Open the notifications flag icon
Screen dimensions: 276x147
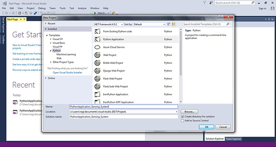204,3
